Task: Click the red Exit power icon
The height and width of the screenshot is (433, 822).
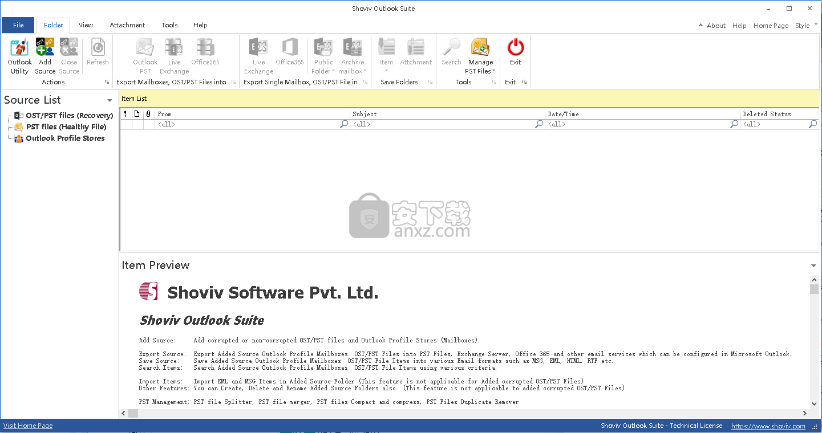Action: [516, 47]
